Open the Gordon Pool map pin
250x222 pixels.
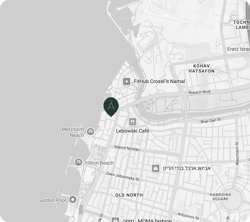(x=73, y=200)
